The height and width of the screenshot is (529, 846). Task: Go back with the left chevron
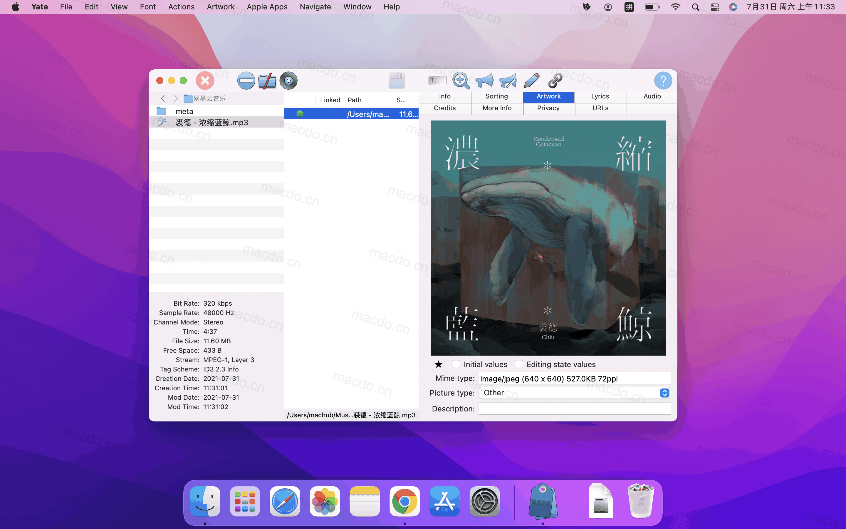[163, 99]
